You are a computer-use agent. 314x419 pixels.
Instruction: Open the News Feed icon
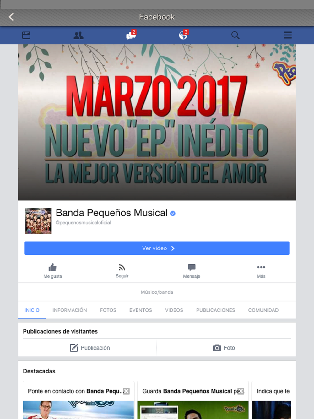26,35
